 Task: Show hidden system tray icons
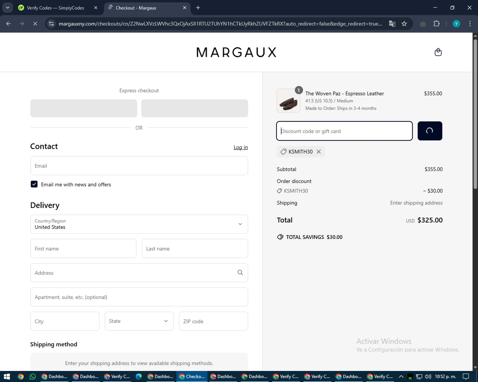(401, 377)
